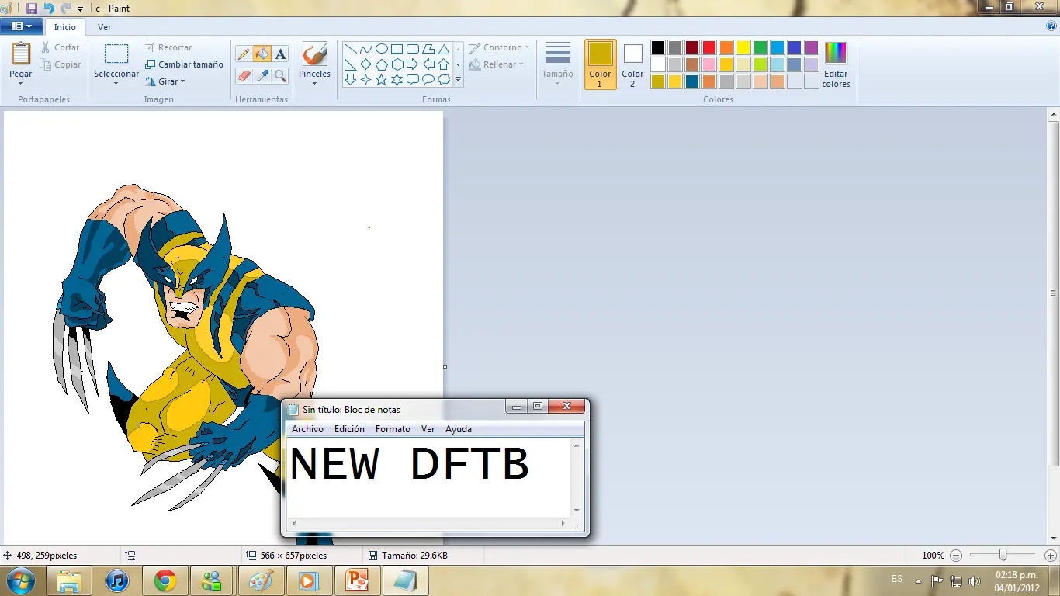Open the Contorno outline dropdown
The image size is (1060, 596).
[499, 47]
